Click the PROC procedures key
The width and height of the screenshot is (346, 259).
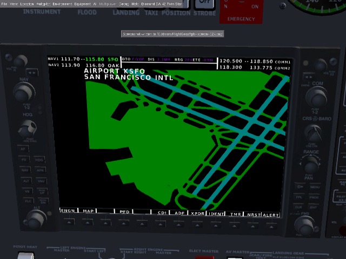tap(314, 197)
